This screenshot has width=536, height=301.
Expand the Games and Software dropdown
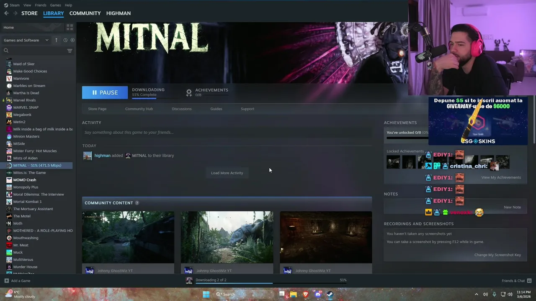27,40
